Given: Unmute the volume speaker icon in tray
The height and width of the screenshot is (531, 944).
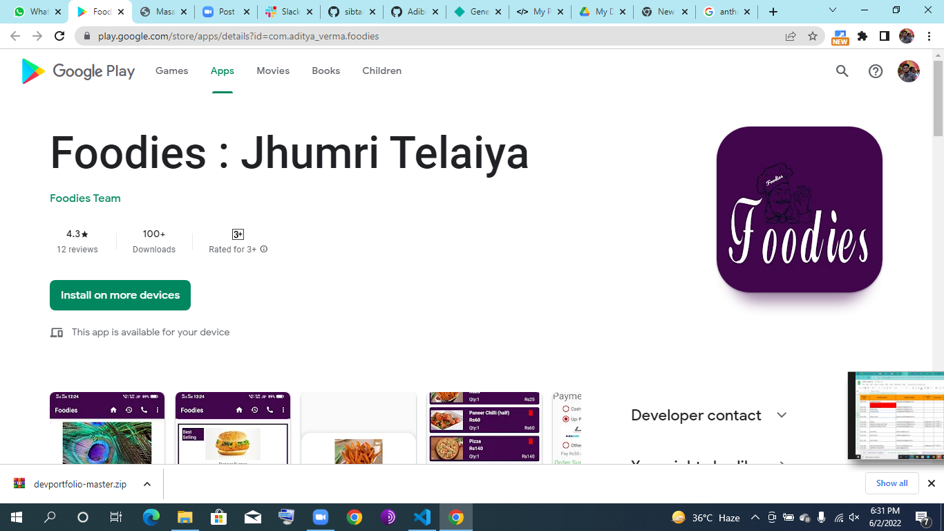Looking at the screenshot, I should pyautogui.click(x=855, y=517).
